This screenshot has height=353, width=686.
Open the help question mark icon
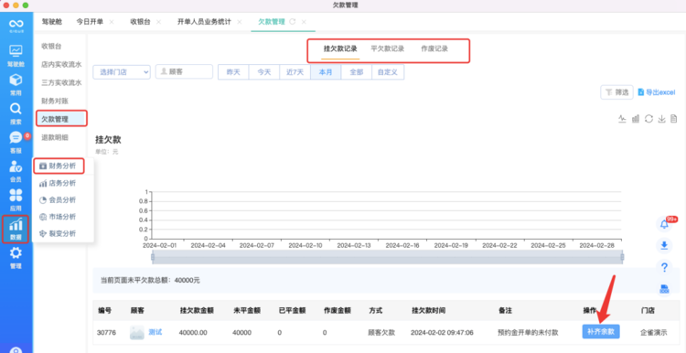pos(664,267)
